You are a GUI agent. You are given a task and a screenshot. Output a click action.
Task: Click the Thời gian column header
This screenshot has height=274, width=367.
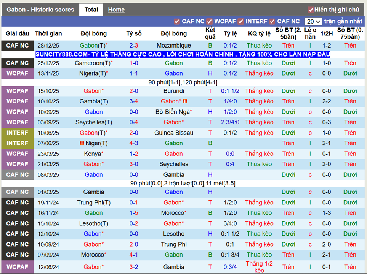[48, 33]
